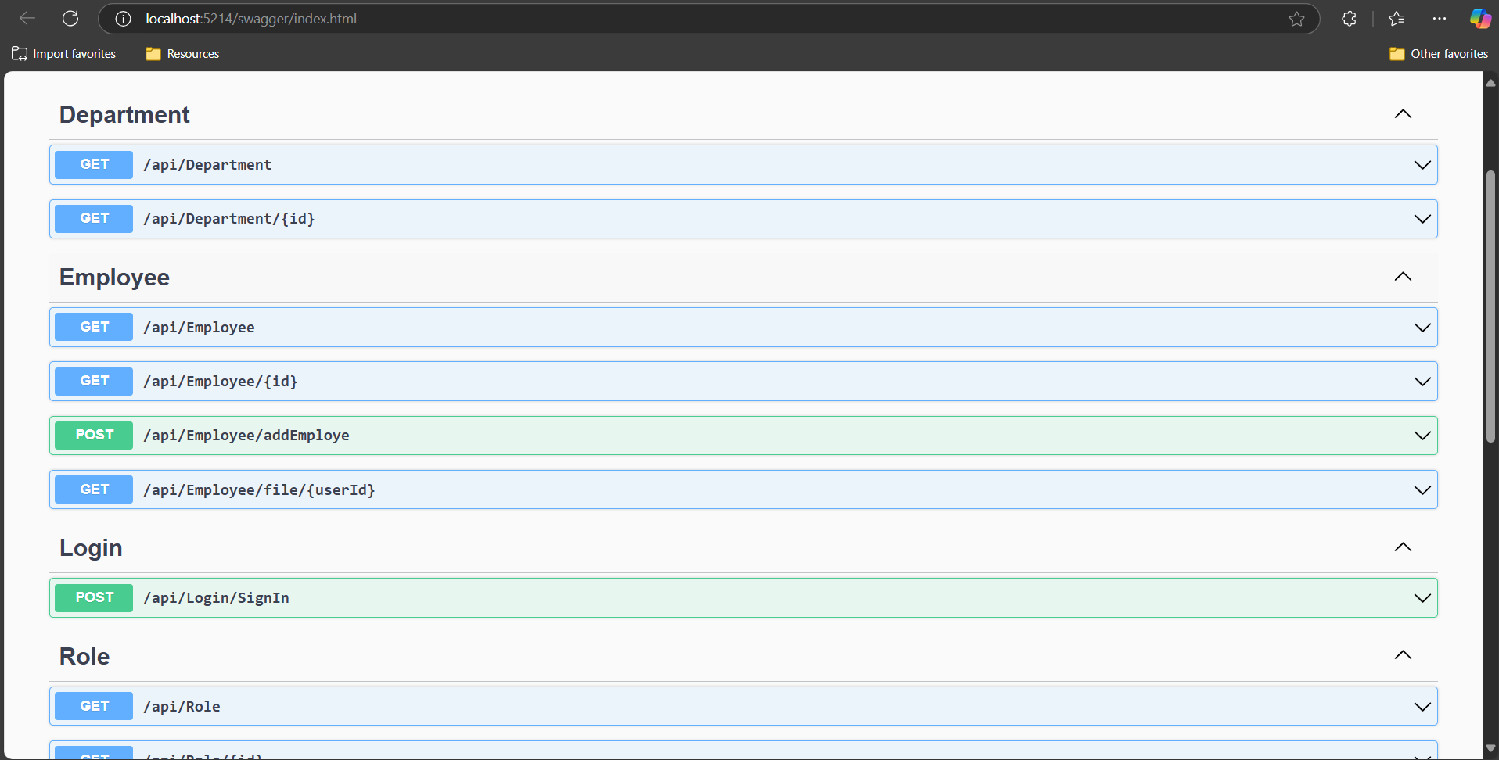Click GET badge for /api/Department
This screenshot has width=1499, height=760.
(94, 164)
